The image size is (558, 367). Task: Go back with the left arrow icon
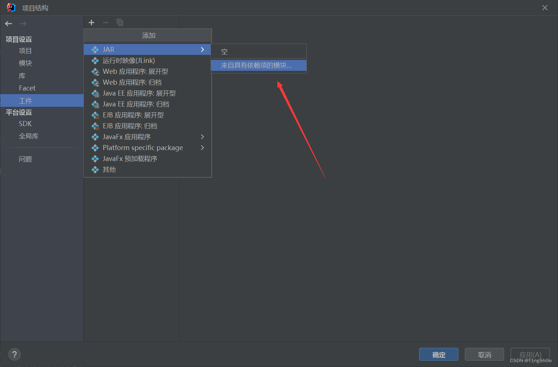coord(9,24)
